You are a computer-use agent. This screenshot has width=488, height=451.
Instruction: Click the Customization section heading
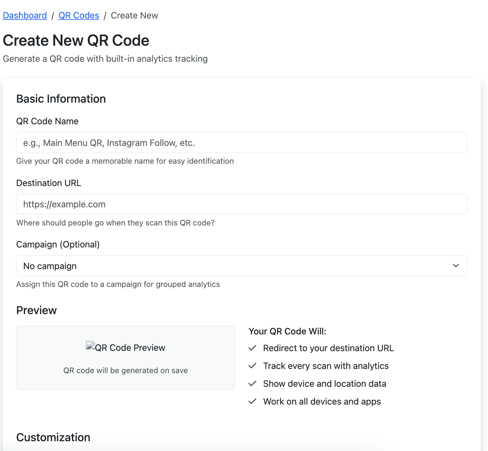[53, 437]
